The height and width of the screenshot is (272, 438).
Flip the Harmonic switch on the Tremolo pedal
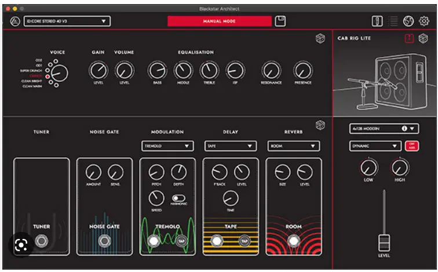click(x=178, y=198)
